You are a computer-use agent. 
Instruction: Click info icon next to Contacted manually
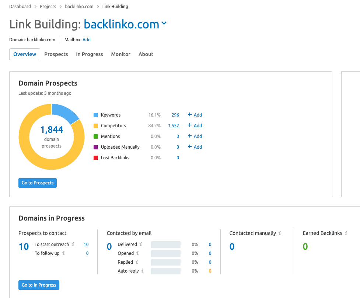(280, 233)
